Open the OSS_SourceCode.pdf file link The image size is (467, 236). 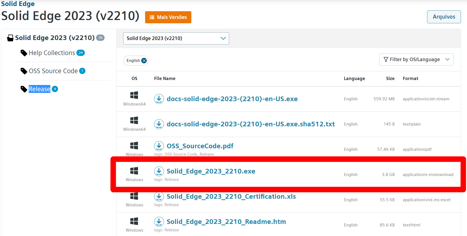coord(200,146)
